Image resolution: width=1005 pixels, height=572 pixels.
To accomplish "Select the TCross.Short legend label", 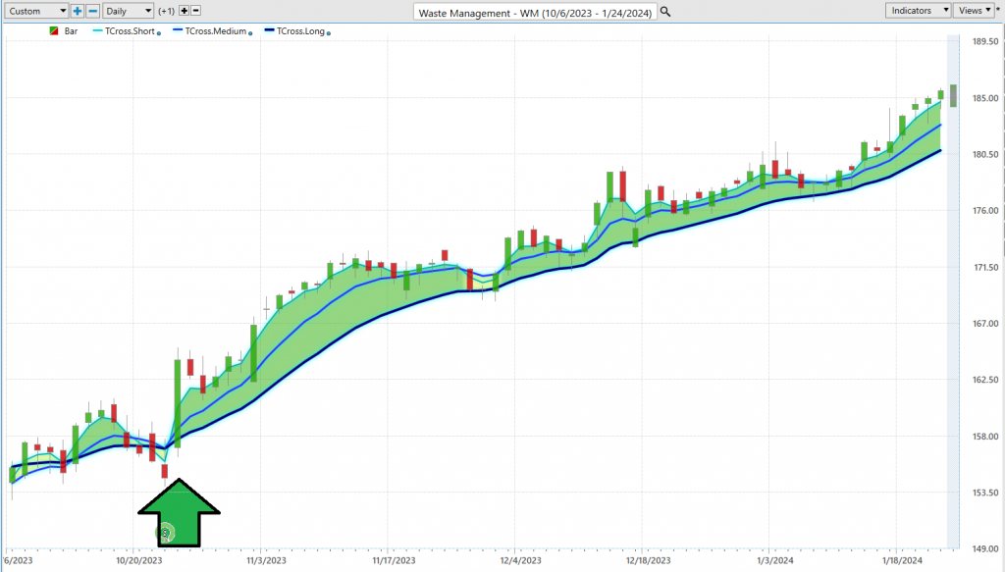I will [131, 30].
